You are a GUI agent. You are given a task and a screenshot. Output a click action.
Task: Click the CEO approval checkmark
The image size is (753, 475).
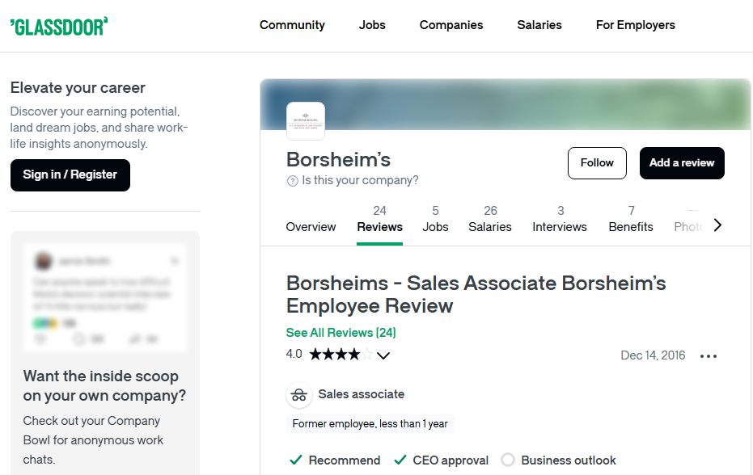point(400,460)
